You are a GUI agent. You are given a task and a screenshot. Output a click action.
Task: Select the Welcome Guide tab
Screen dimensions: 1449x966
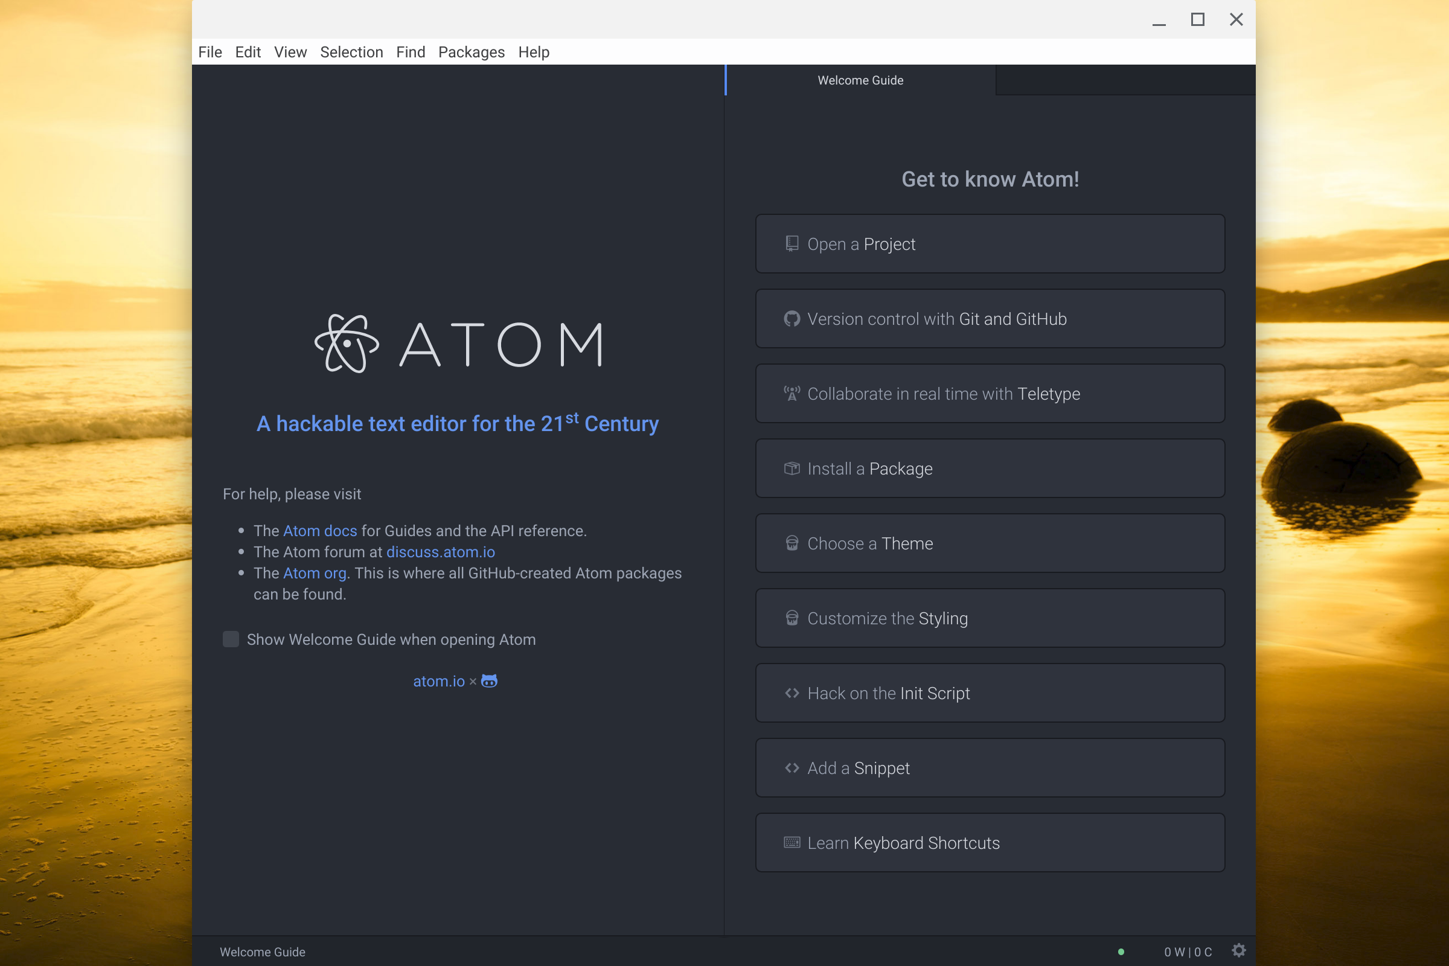click(x=860, y=80)
